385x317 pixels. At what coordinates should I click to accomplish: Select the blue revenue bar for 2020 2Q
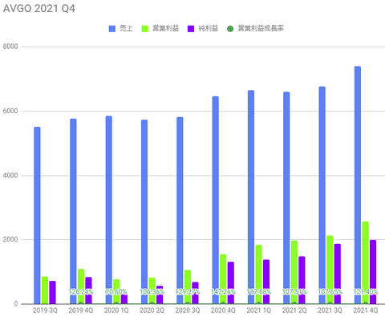pos(144,212)
